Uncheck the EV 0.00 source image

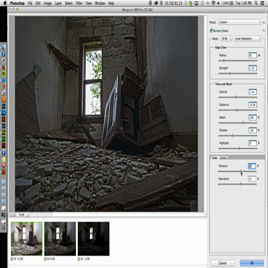(x=46, y=259)
